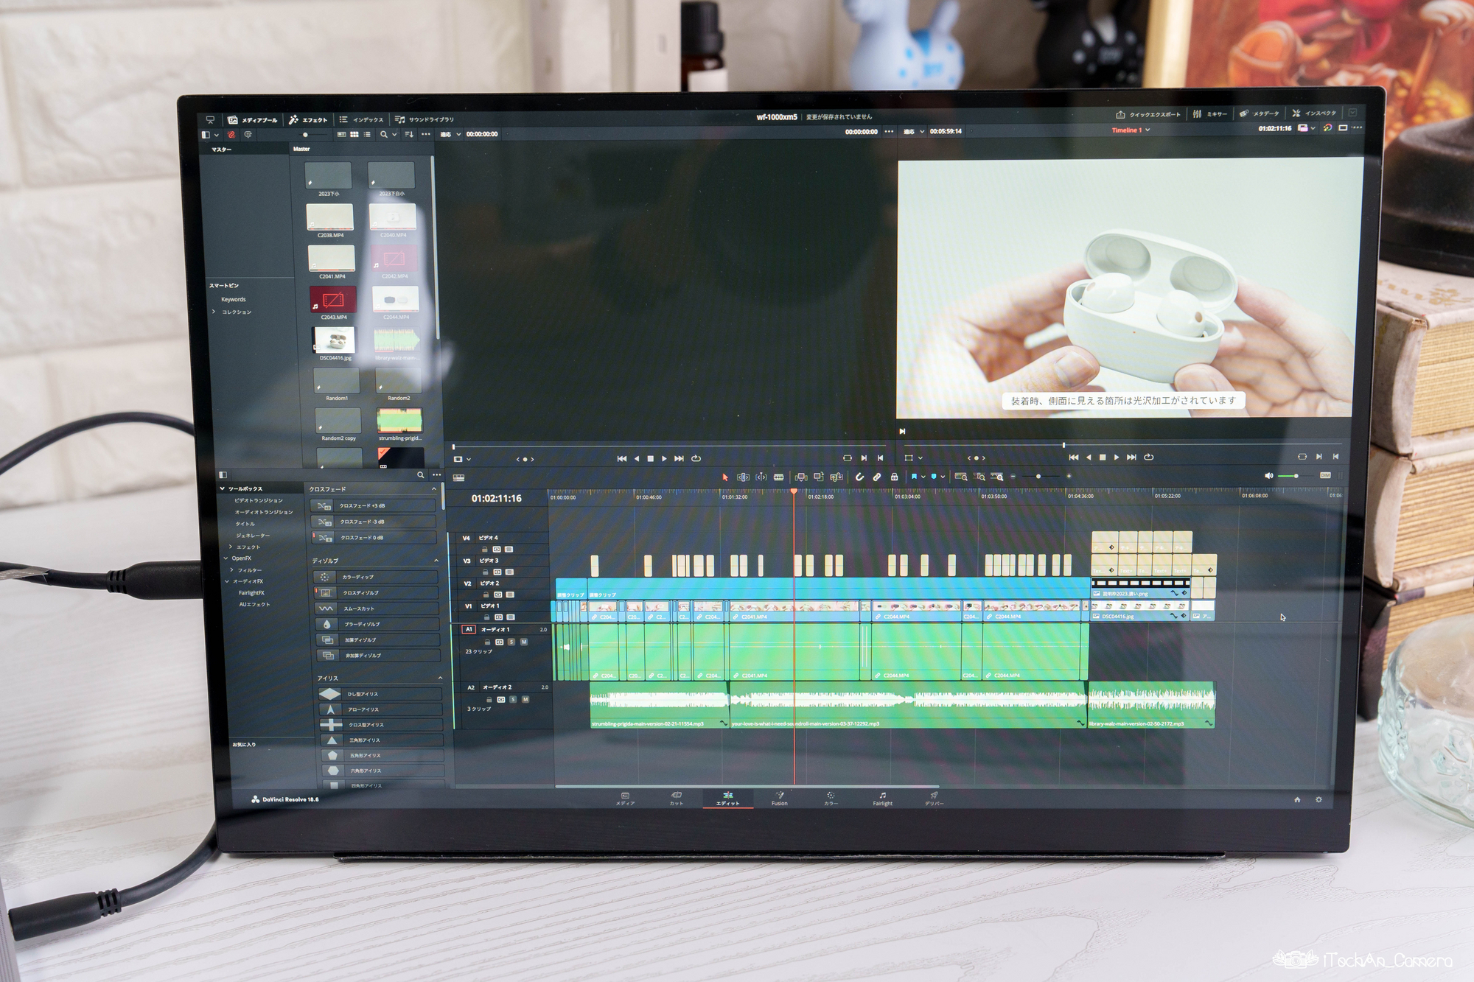
Task: Click the Project Settings gear icon
Action: pos(1318,800)
